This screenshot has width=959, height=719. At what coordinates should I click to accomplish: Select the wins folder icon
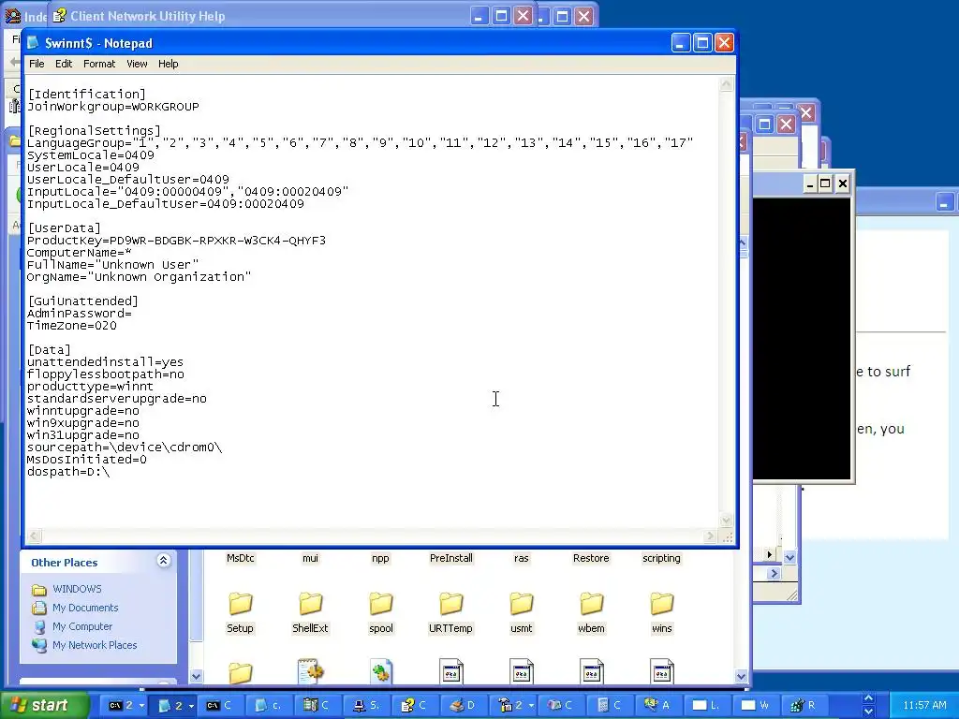point(662,603)
